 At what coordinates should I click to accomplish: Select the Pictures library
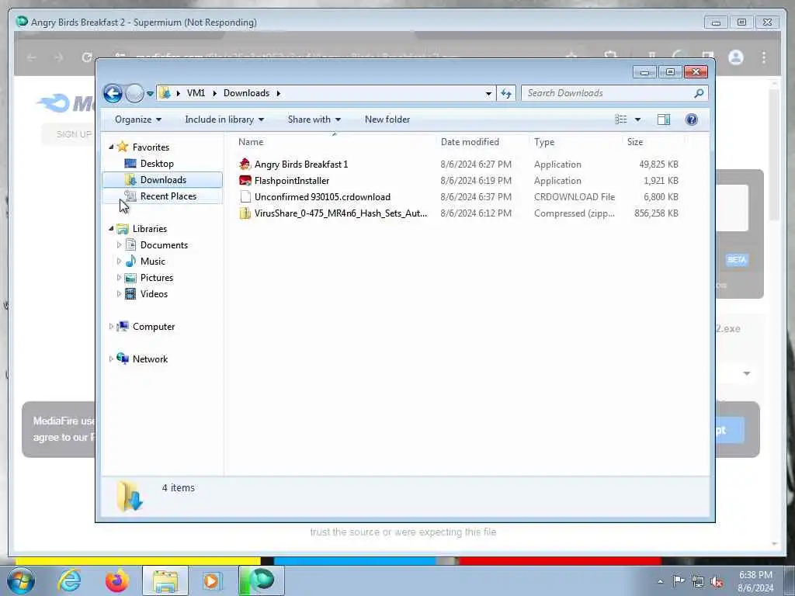click(x=157, y=278)
